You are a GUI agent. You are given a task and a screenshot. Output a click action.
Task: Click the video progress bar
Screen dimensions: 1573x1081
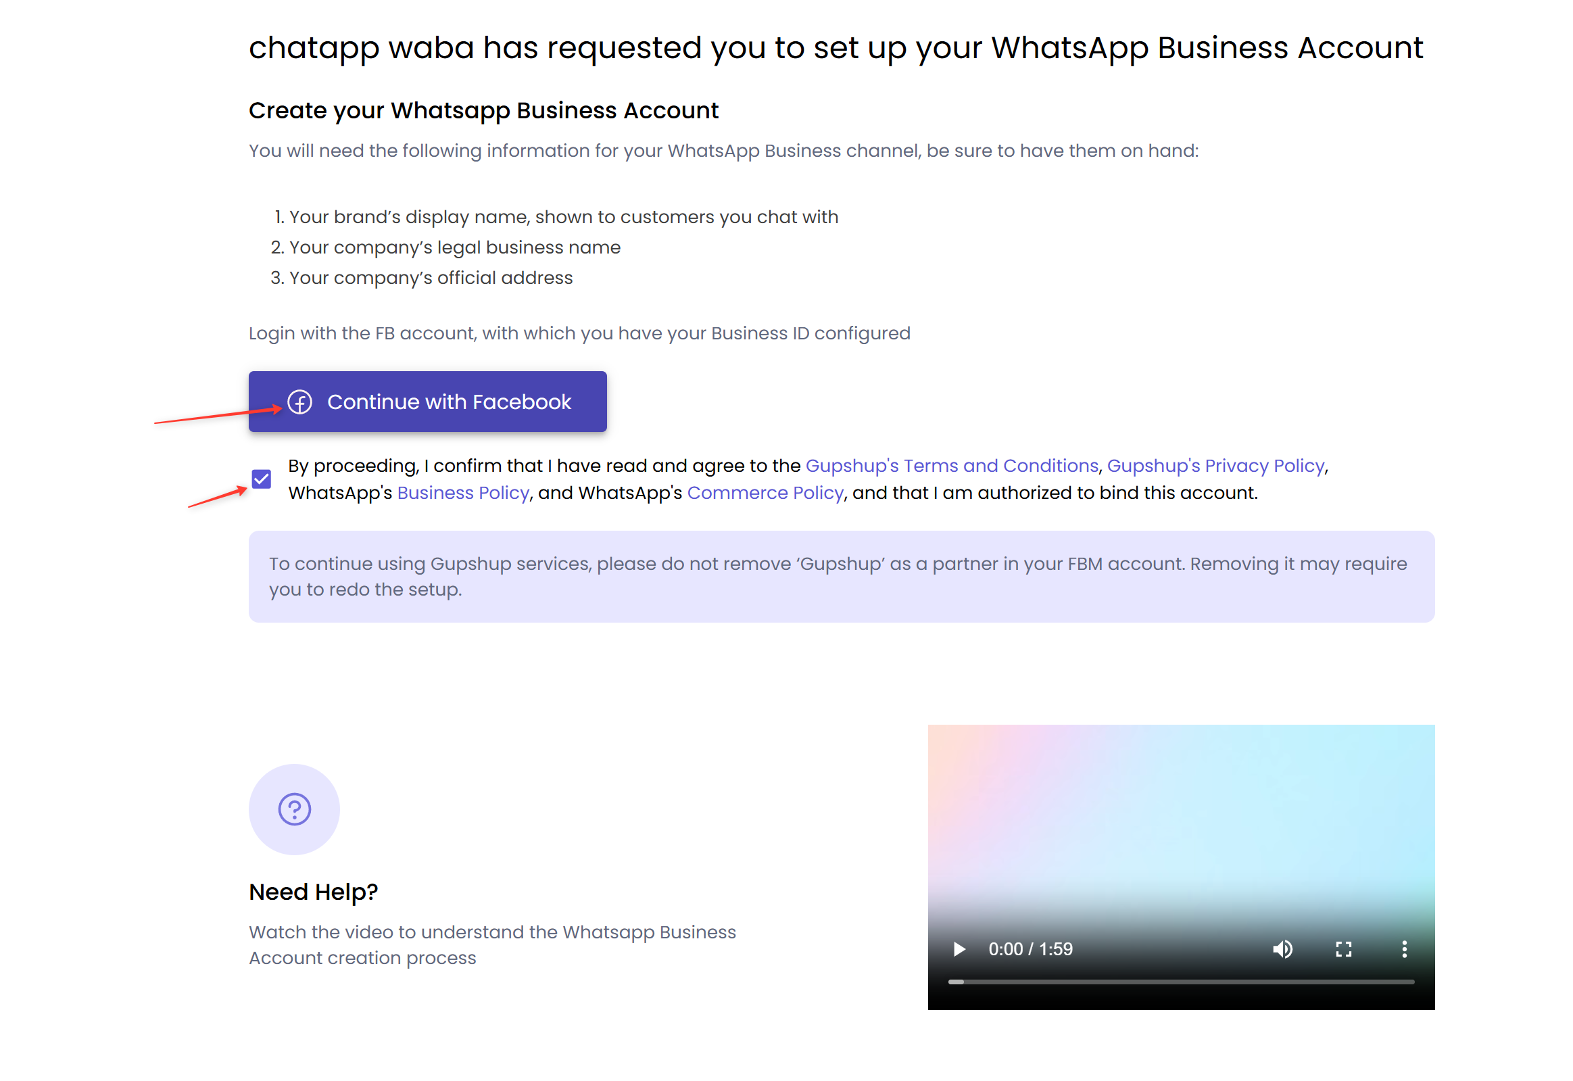[x=1181, y=982]
